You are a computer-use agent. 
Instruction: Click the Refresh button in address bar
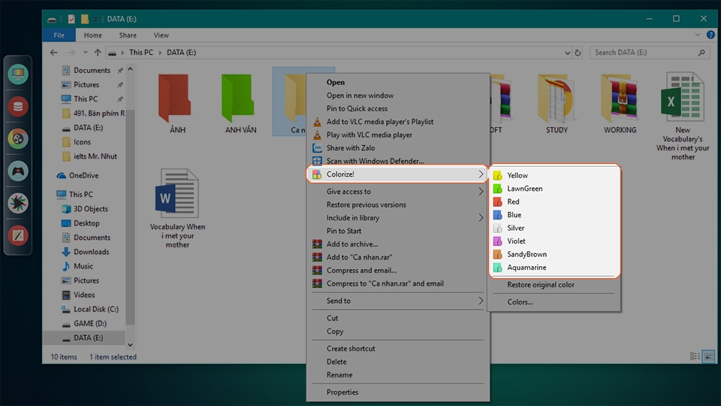pyautogui.click(x=578, y=53)
